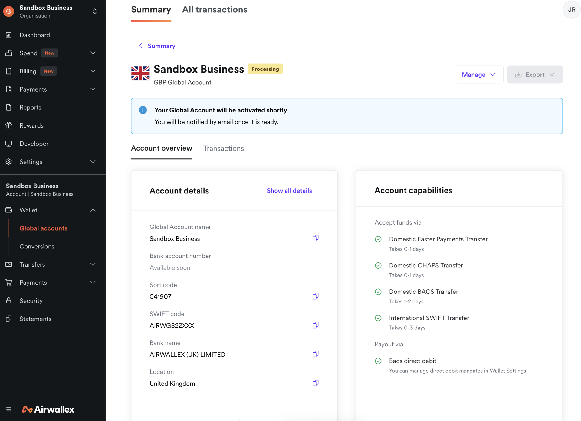Image resolution: width=581 pixels, height=421 pixels.
Task: Click the 'Available soon' bank account text
Action: [x=170, y=267]
